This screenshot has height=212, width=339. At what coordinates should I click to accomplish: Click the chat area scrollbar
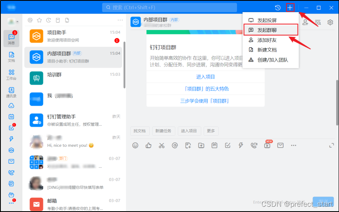pyautogui.click(x=337, y=103)
